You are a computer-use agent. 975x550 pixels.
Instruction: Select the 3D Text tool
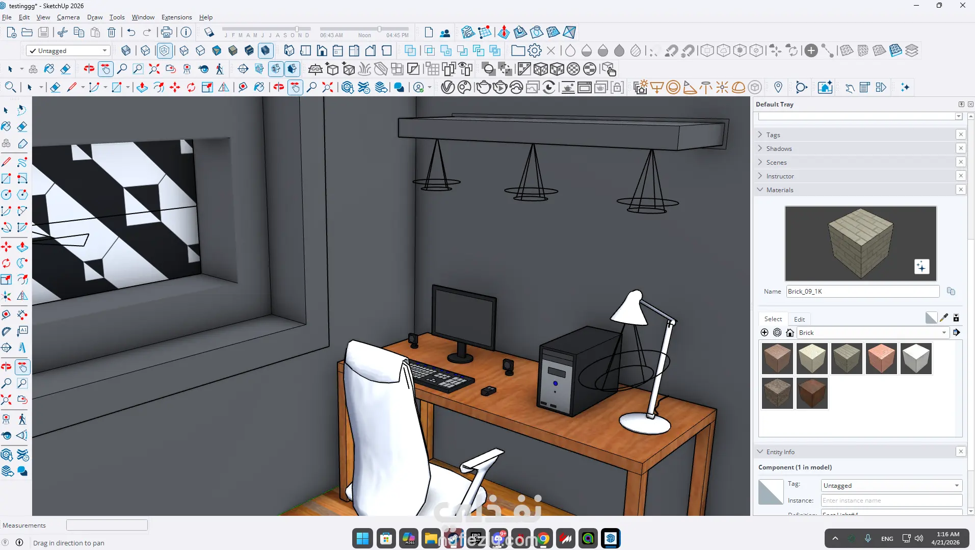coord(22,348)
